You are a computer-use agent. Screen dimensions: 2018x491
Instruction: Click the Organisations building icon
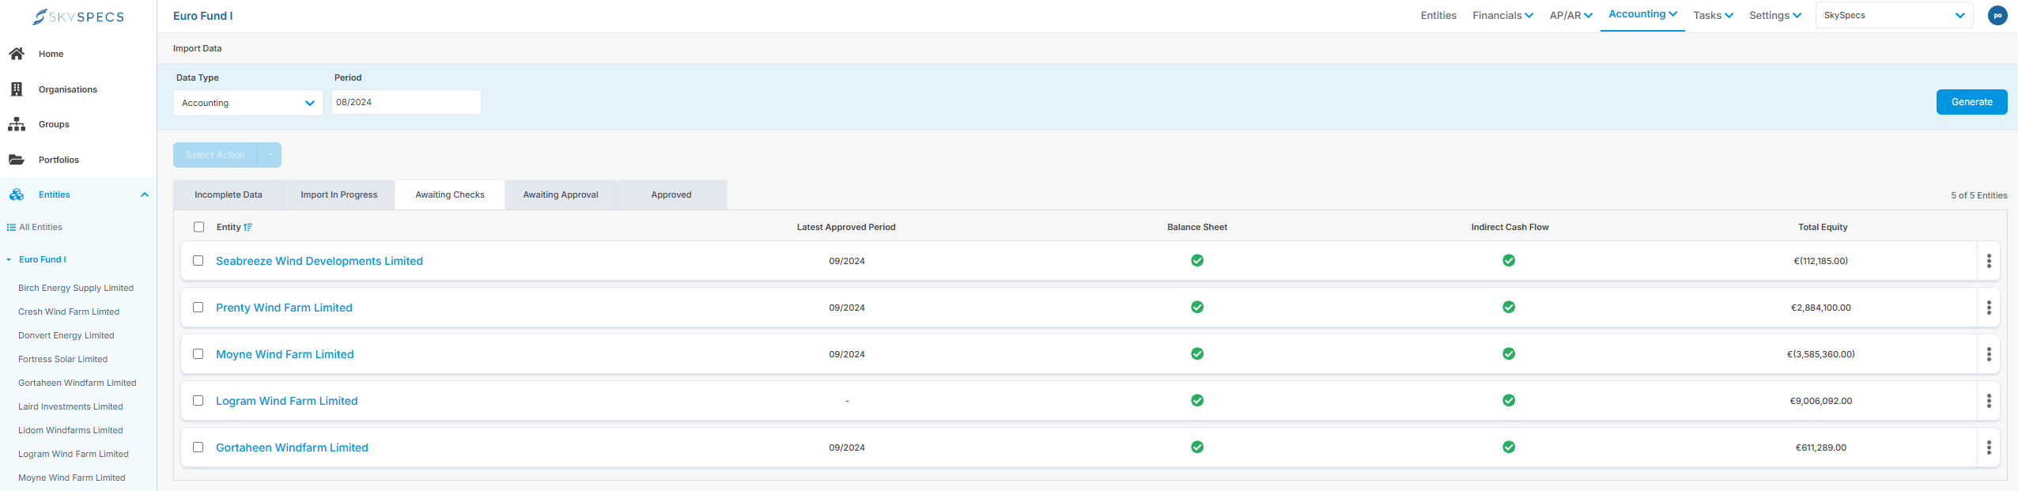tap(17, 89)
